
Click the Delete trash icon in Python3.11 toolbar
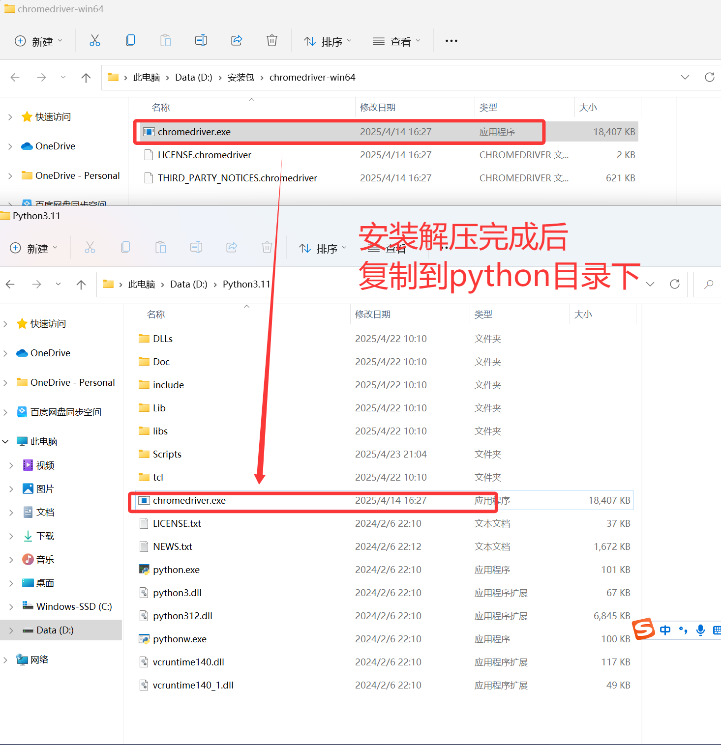click(x=267, y=247)
